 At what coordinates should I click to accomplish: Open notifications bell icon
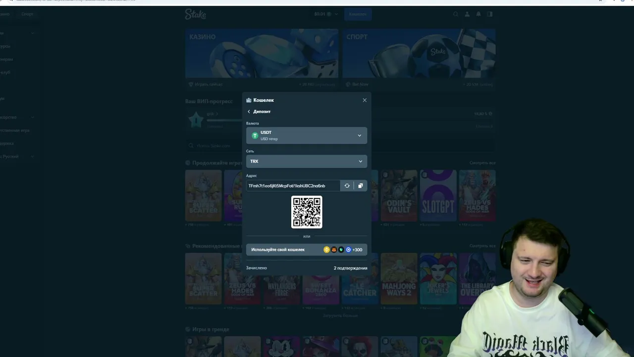point(478,14)
